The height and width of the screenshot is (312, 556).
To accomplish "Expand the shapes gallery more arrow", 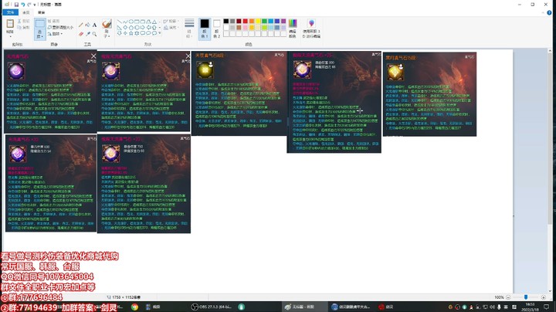I will coord(160,33).
